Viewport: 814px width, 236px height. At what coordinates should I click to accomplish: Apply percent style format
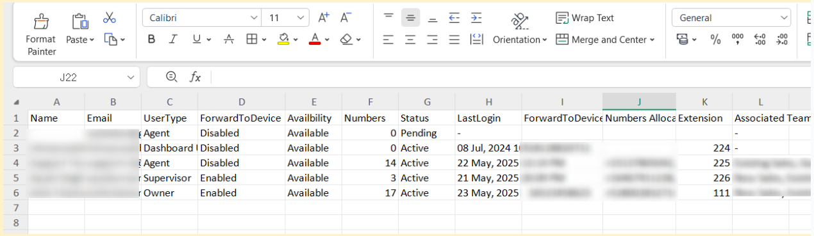click(x=716, y=40)
